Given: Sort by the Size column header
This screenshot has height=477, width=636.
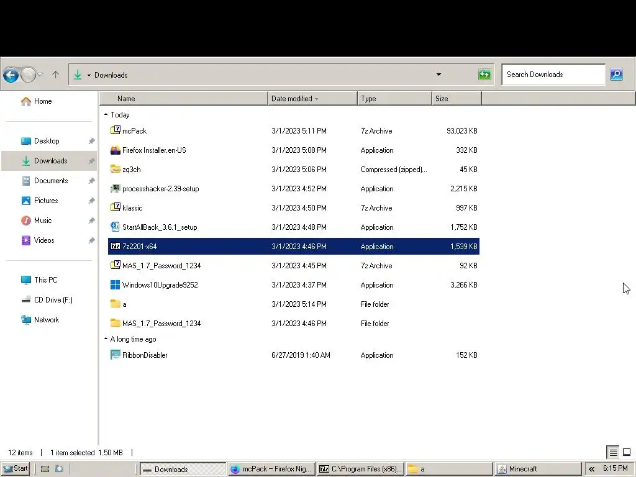Looking at the screenshot, I should click(457, 99).
